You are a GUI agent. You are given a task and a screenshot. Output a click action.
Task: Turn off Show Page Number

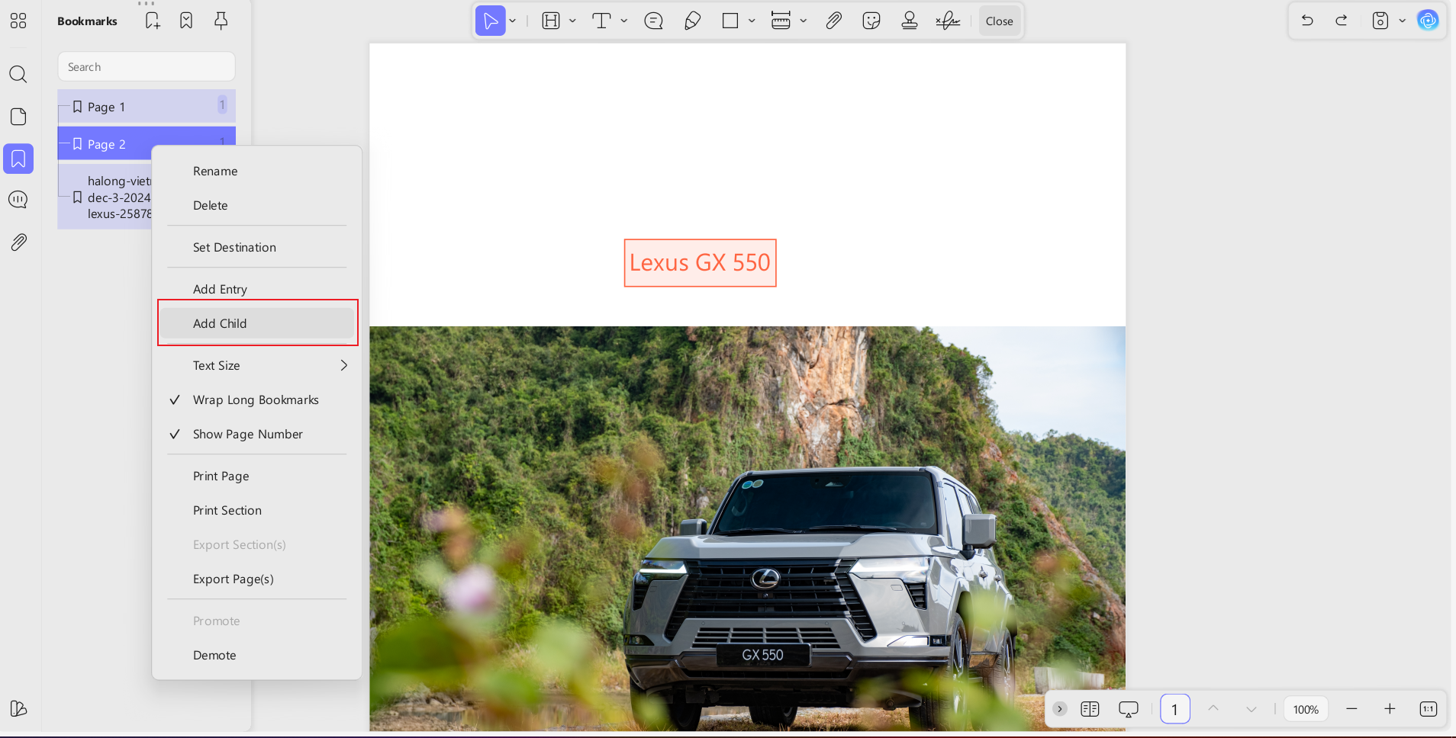click(x=247, y=434)
